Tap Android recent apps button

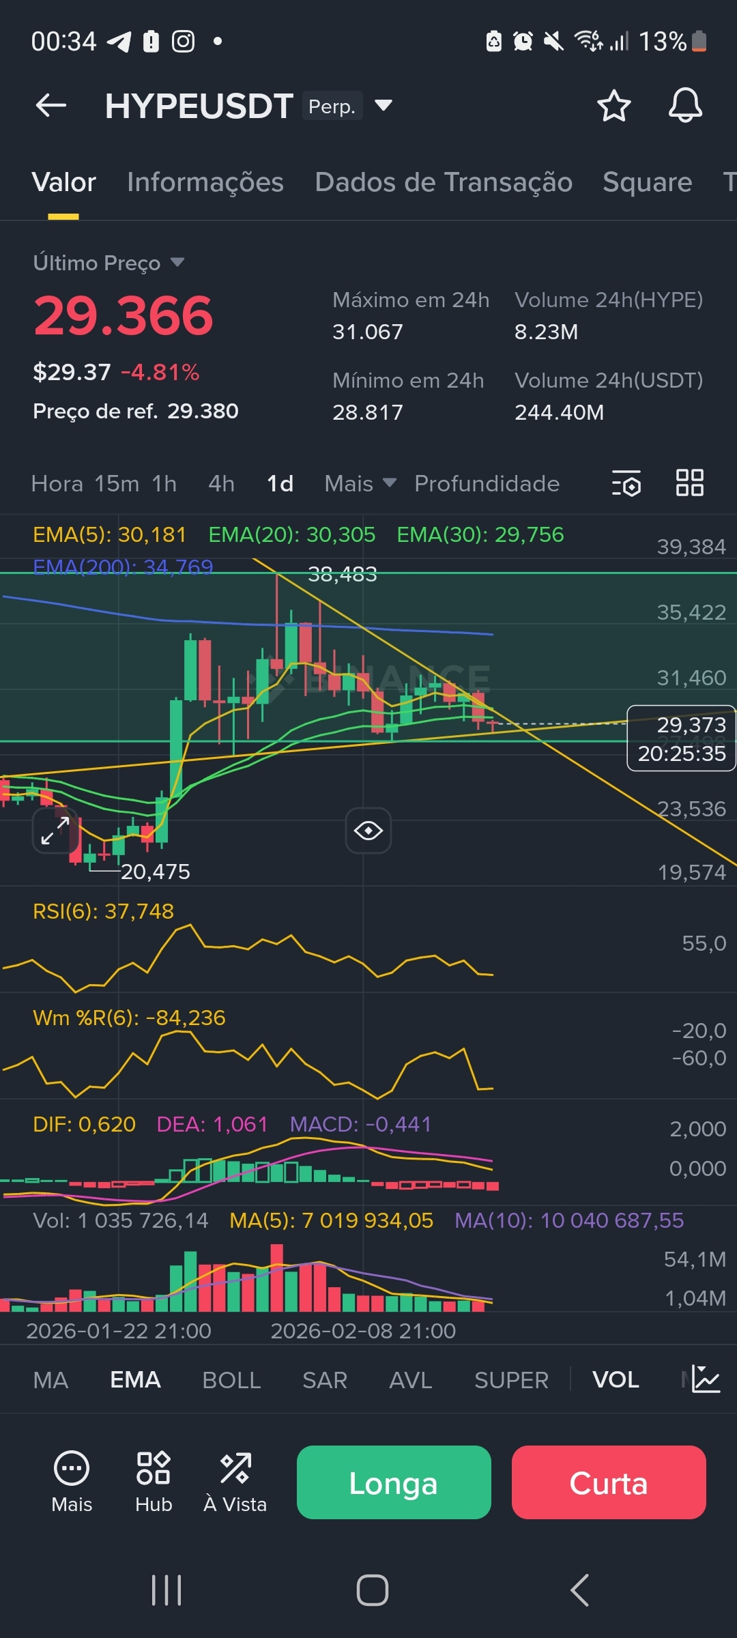167,1590
